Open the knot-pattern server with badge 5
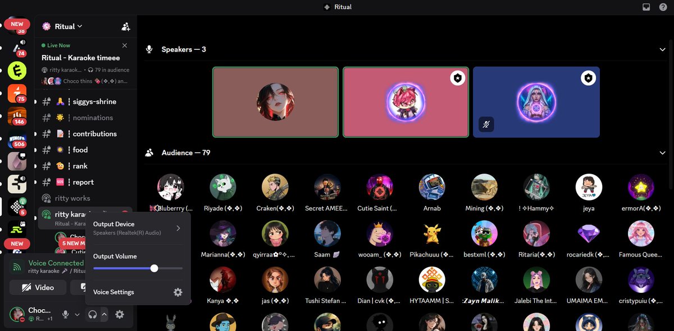The image size is (674, 331). 17,207
